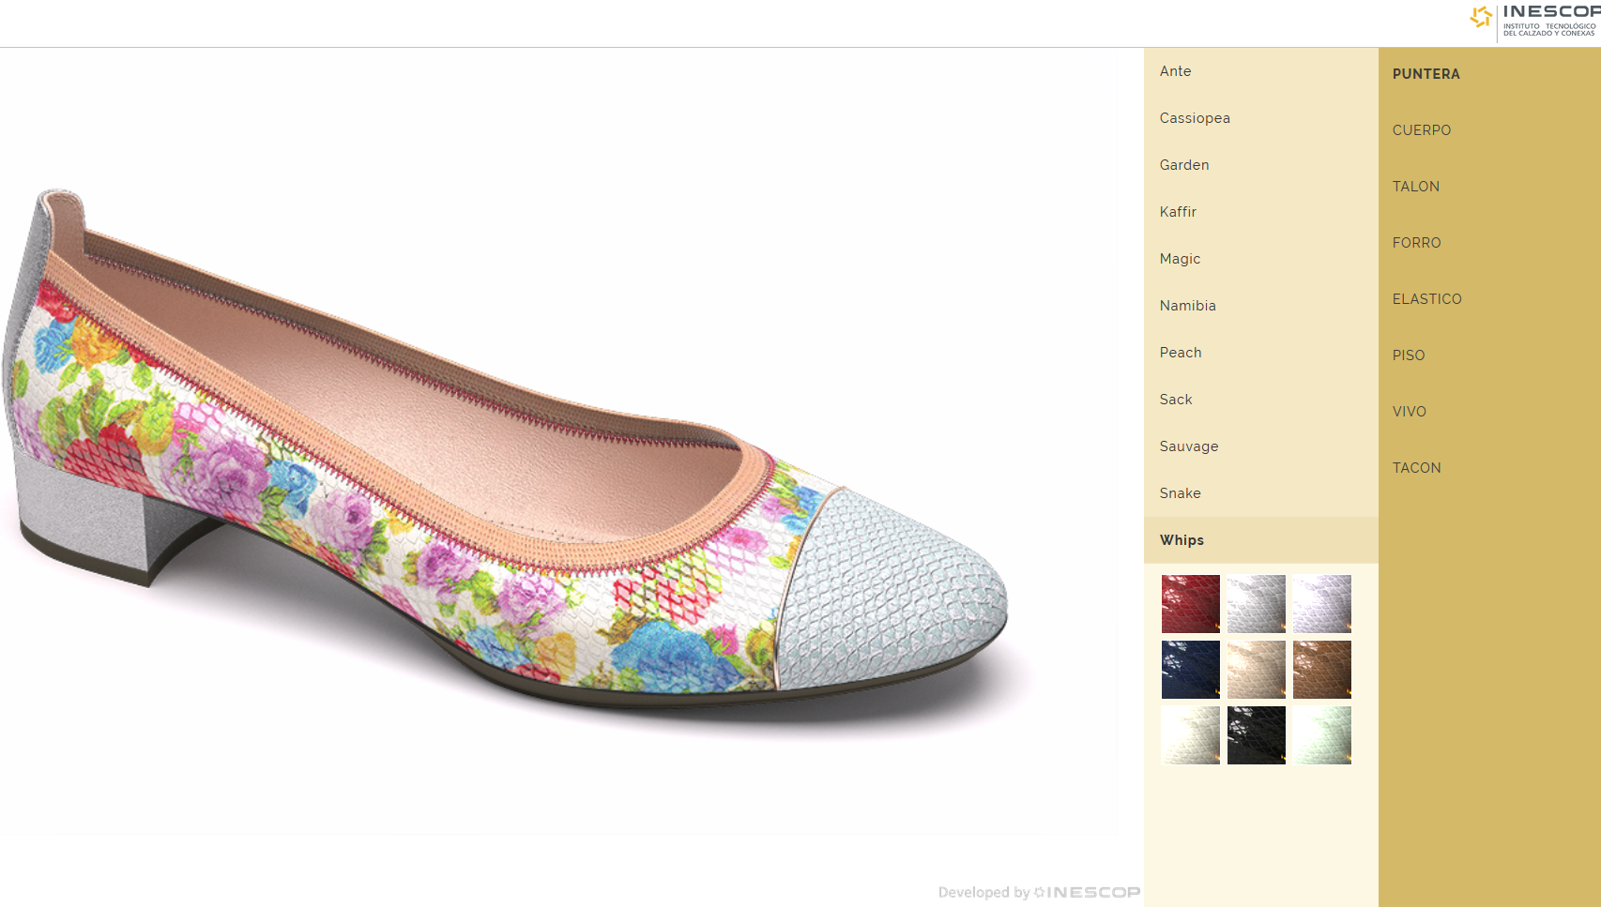
Task: Choose the brown Whips swatch
Action: click(1321, 670)
